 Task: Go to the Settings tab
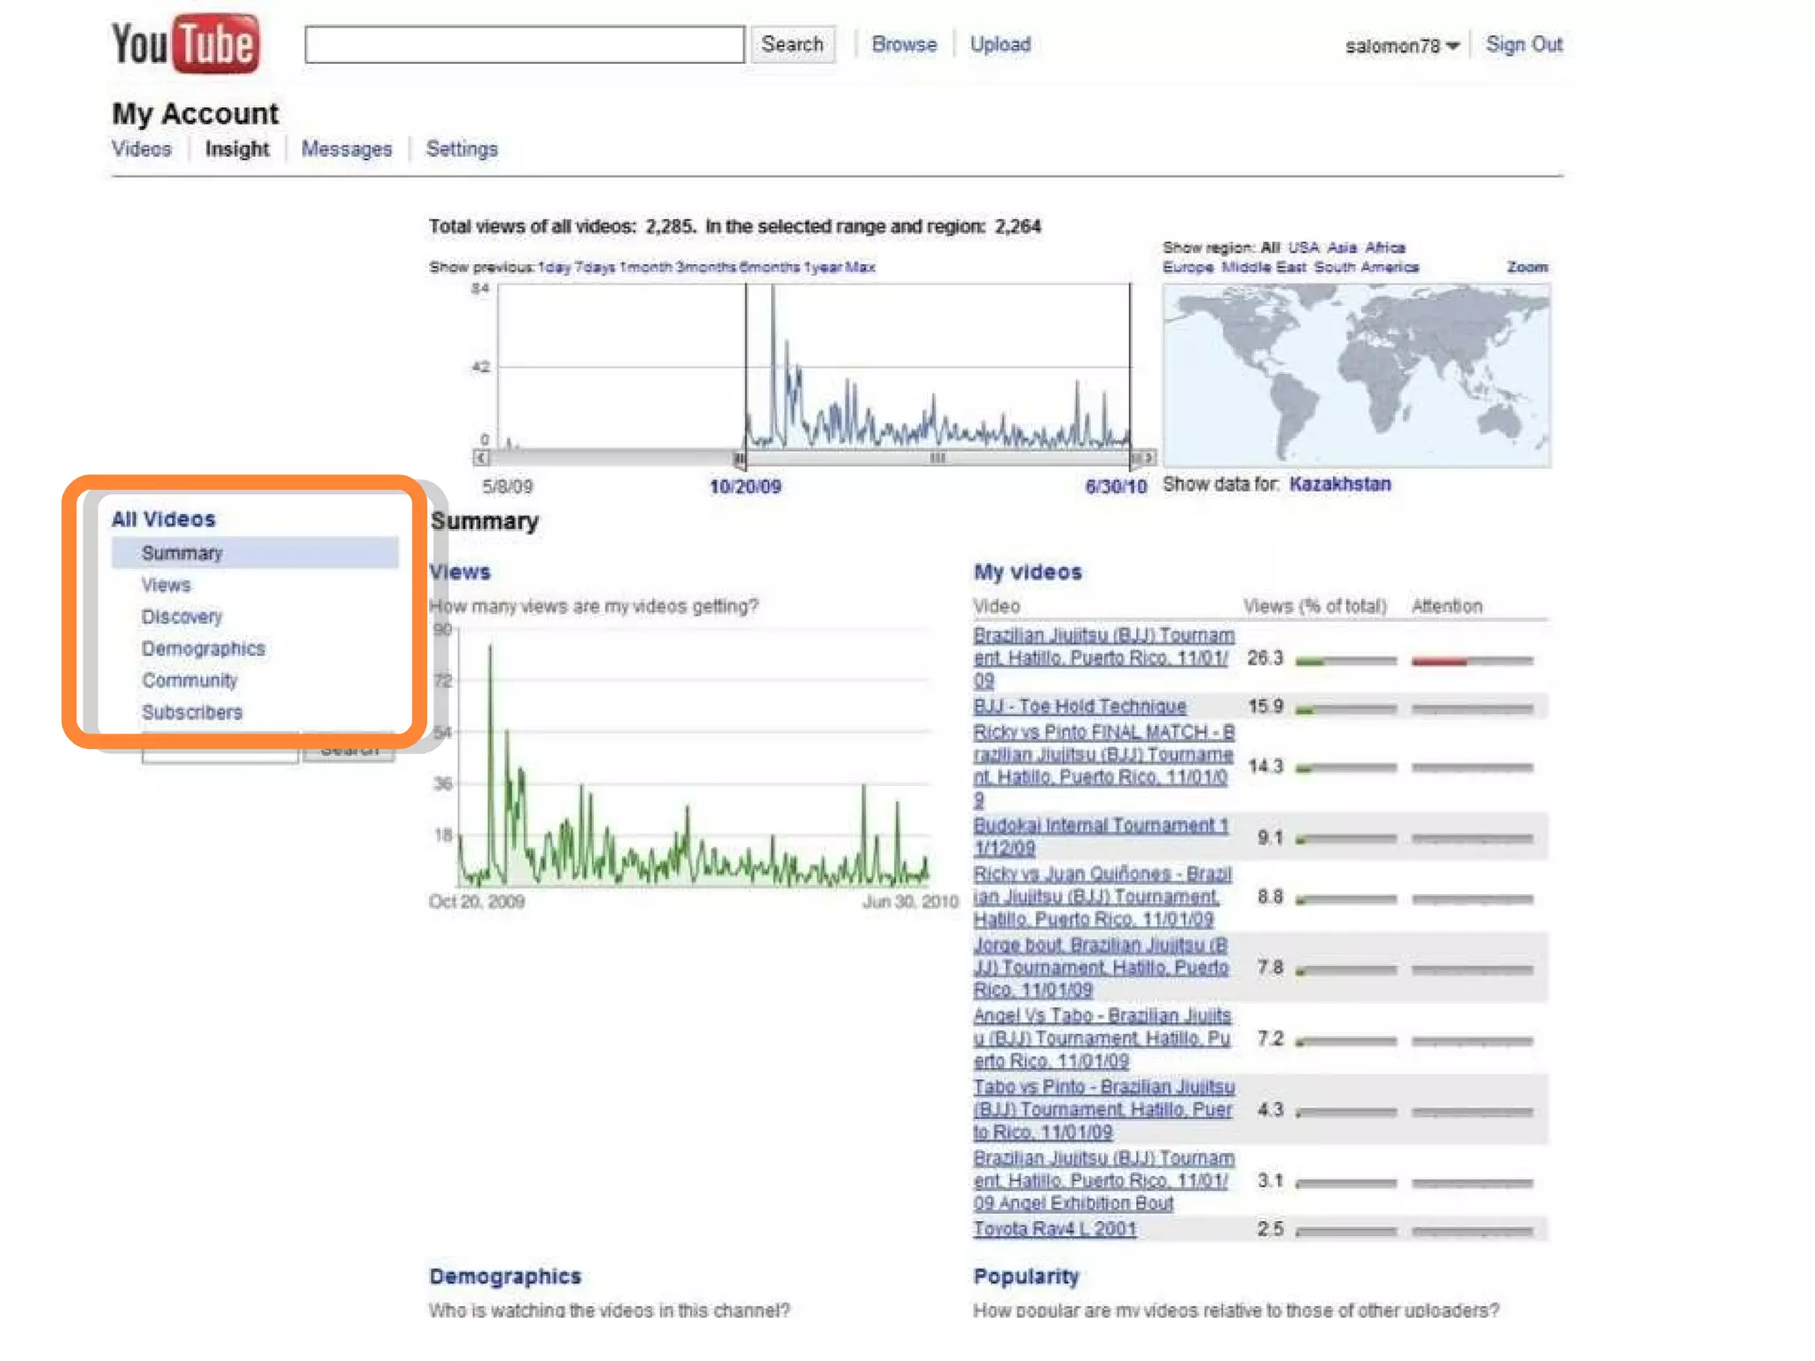462,149
